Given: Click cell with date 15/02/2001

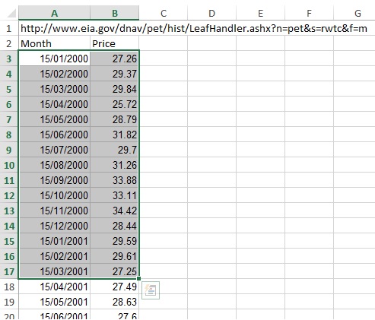Looking at the screenshot, I should coord(54,256).
